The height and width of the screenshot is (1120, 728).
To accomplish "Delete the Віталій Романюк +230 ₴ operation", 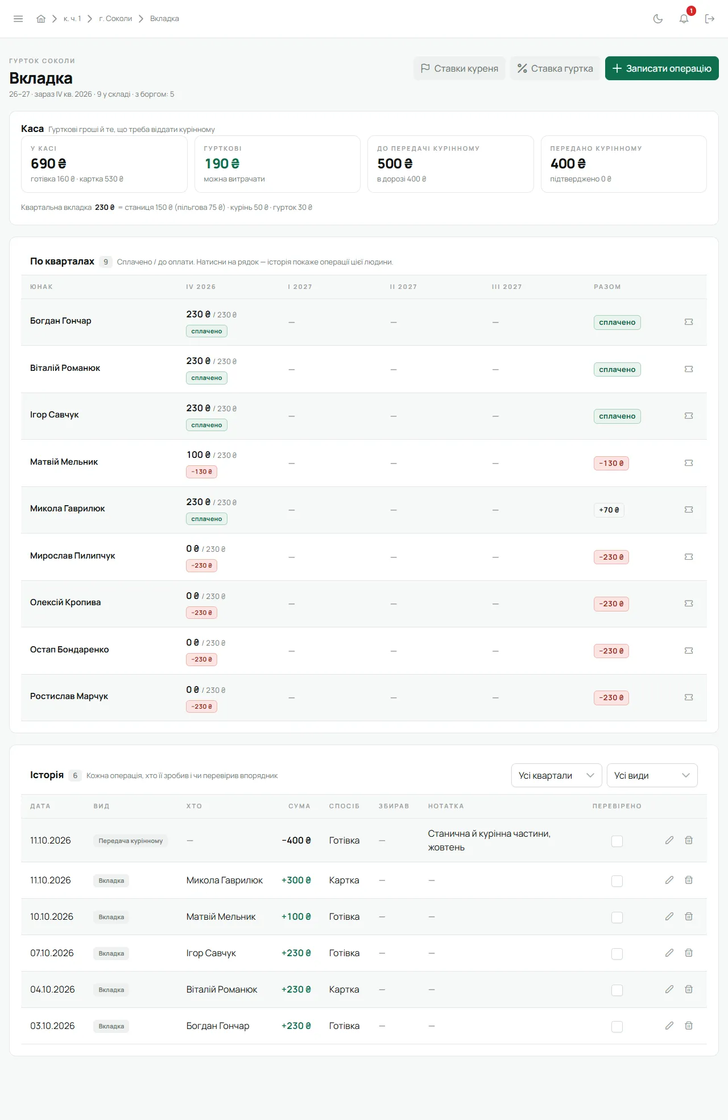I will (689, 989).
